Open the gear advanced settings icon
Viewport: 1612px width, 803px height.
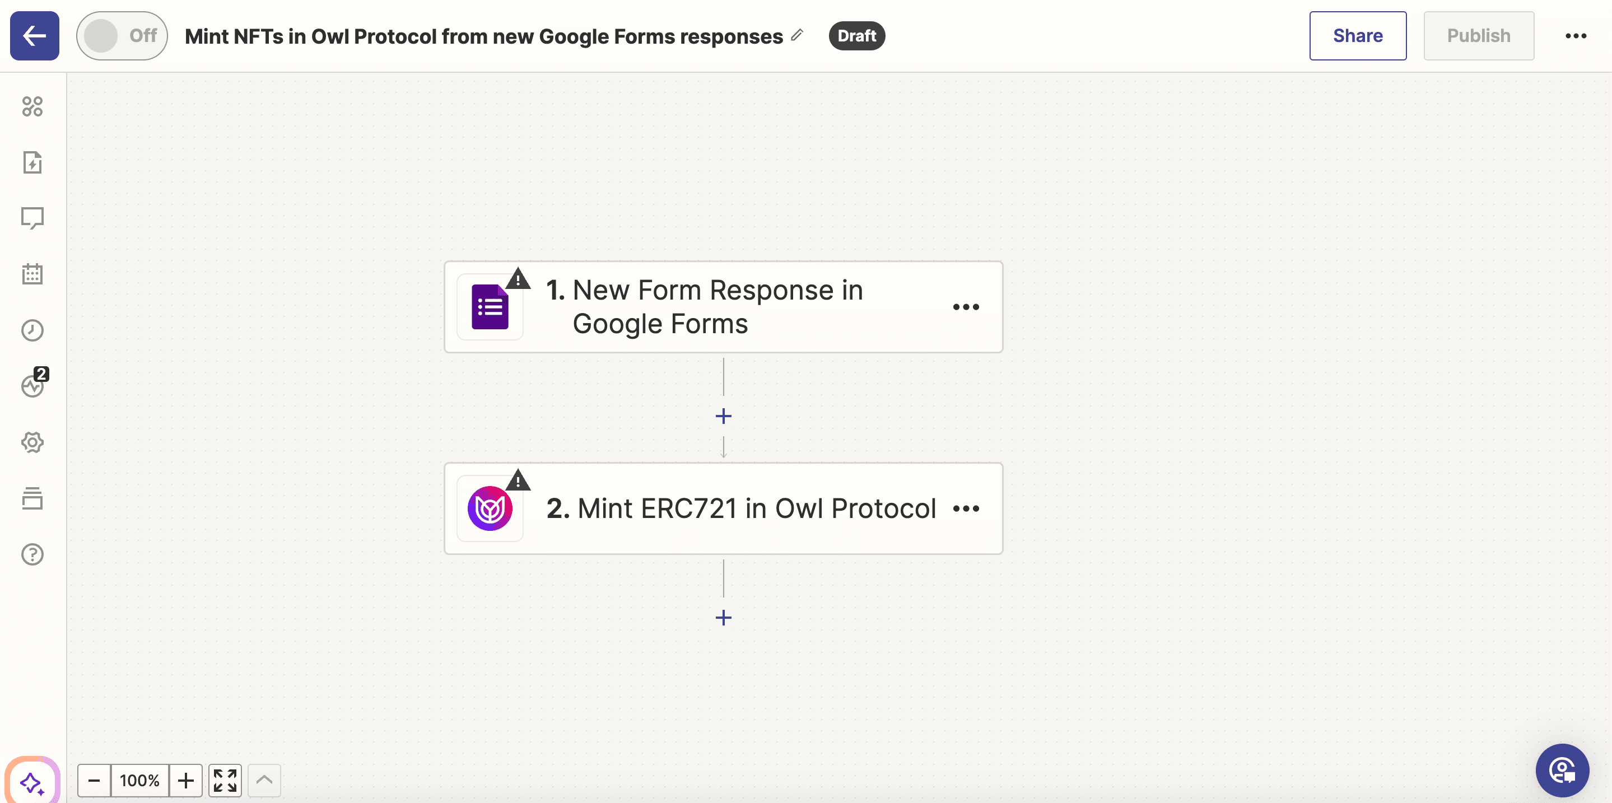click(x=32, y=442)
